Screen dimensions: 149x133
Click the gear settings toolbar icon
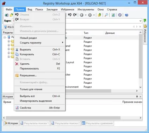pos(120,15)
